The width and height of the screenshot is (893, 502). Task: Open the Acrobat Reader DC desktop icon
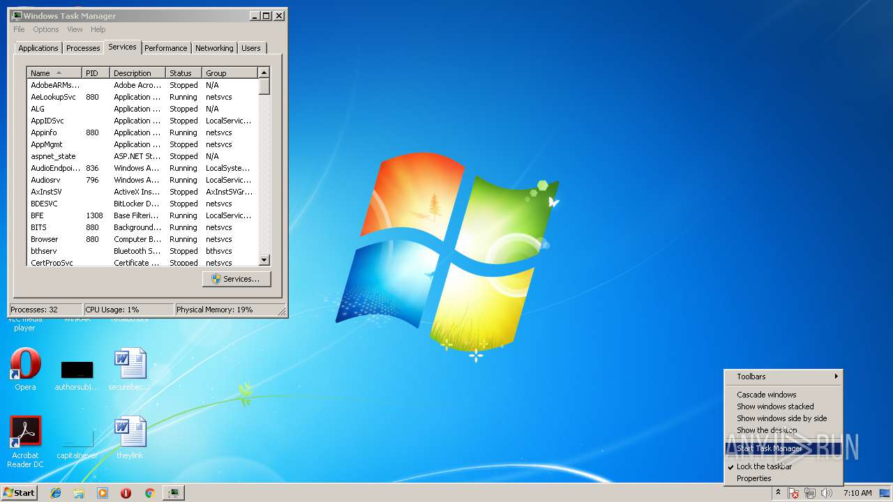coord(25,442)
